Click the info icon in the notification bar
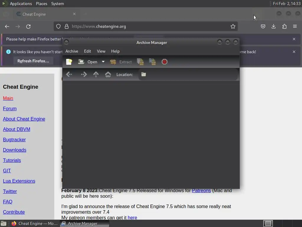 click(x=8, y=52)
